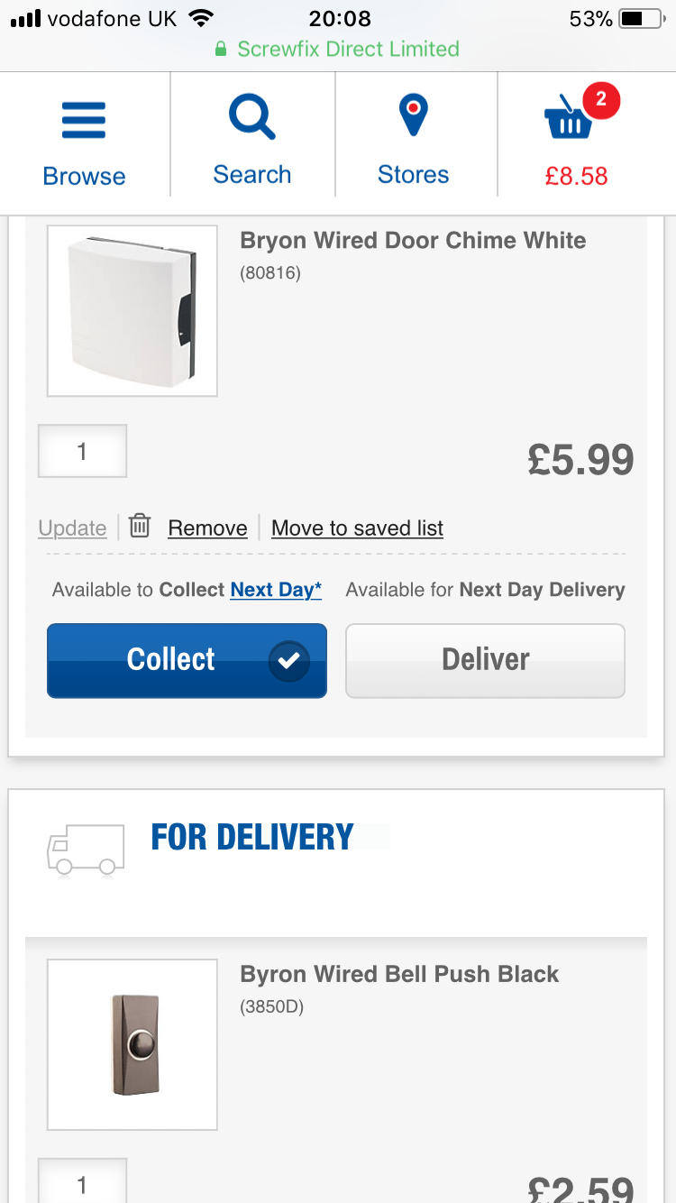
Task: Open the Next Day collection info link
Action: [276, 590]
